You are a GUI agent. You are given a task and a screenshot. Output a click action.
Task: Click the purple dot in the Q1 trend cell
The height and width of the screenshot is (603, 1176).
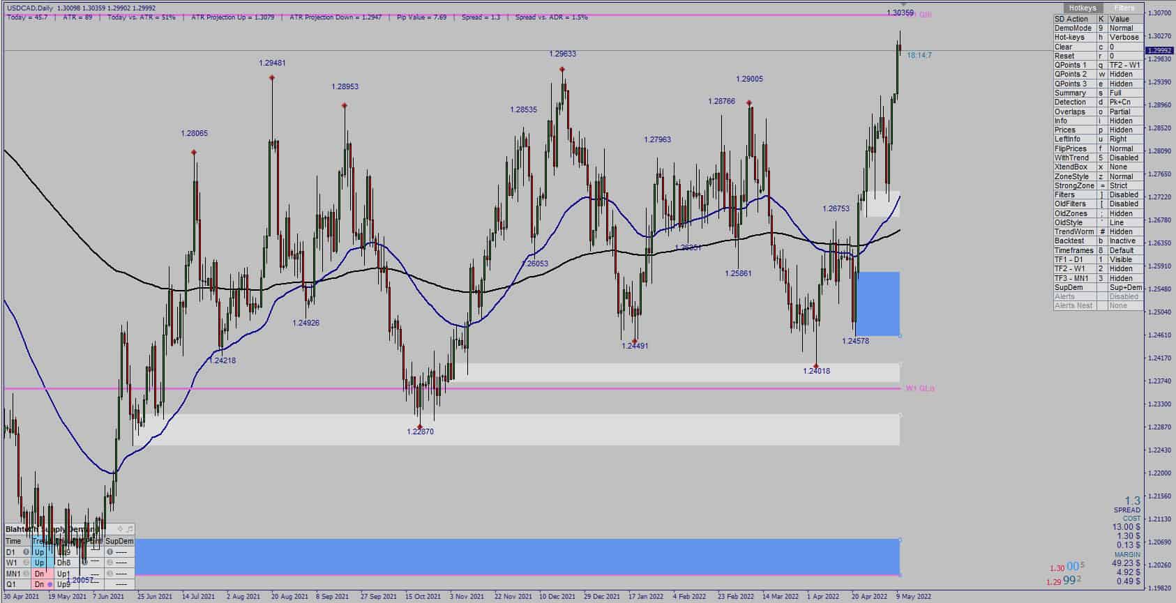pos(50,584)
